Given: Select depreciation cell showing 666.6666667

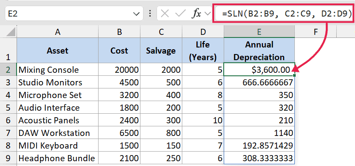Looking at the screenshot, I should [259, 82].
